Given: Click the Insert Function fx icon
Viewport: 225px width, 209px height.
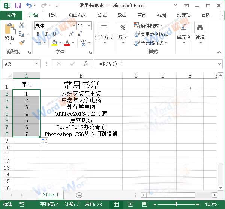Looking at the screenshot, I should [85, 64].
